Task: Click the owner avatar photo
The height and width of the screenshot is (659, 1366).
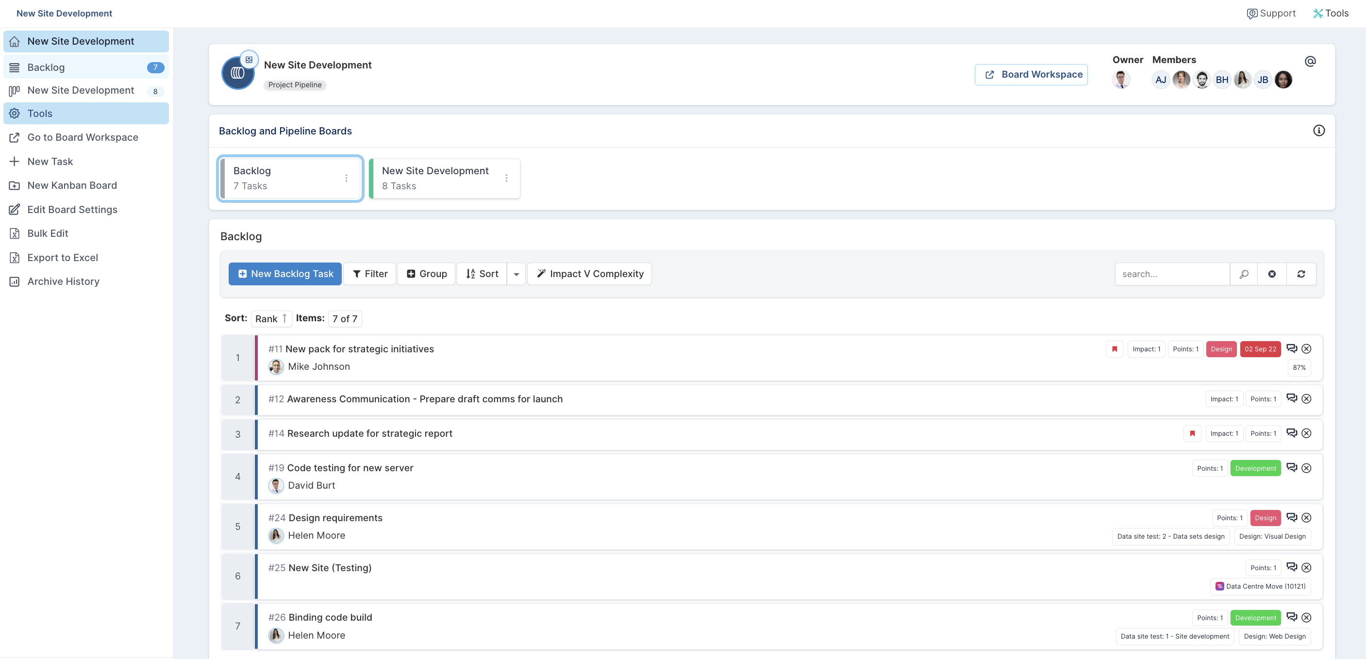Action: coord(1120,80)
